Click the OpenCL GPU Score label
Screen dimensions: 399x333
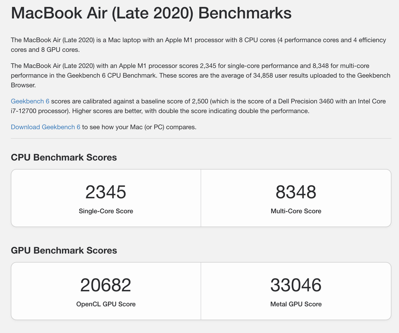[x=106, y=304]
